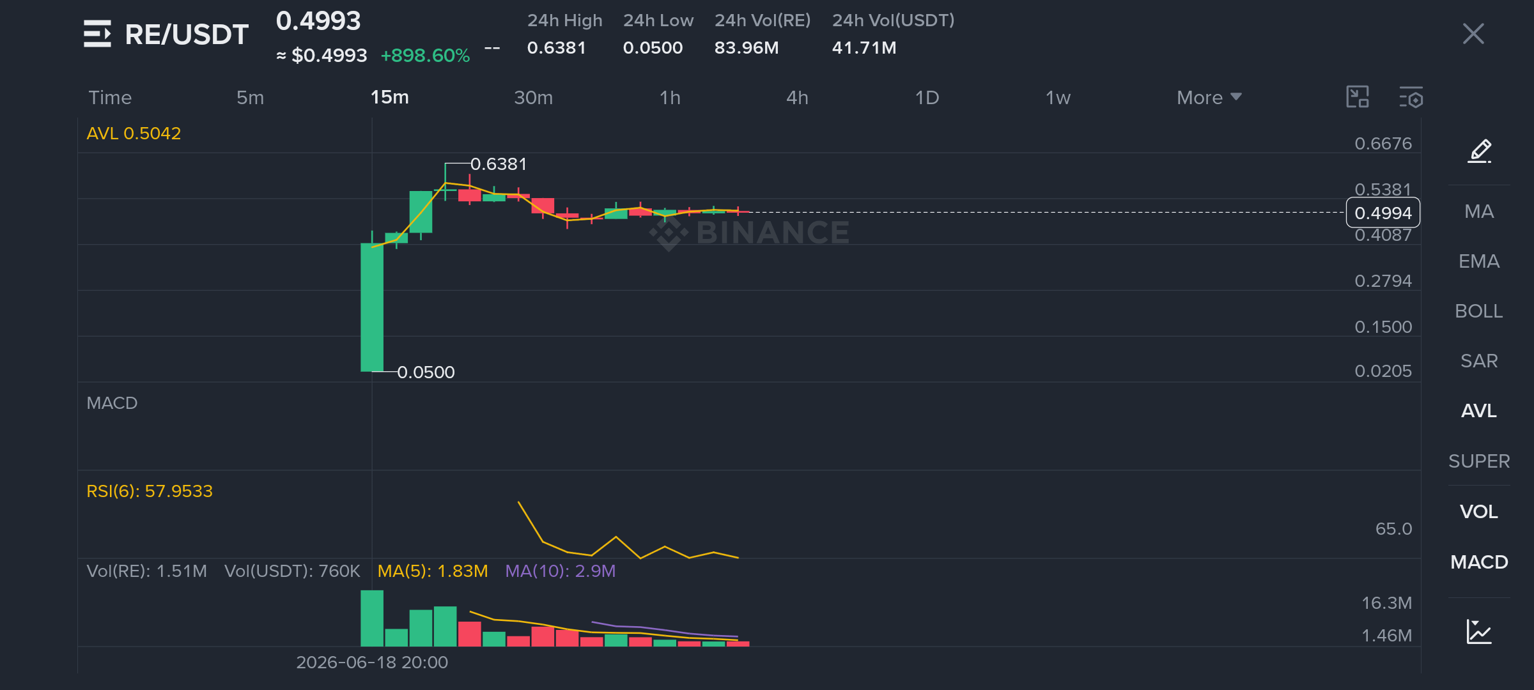
Task: Select the 1D interval
Action: [x=927, y=97]
